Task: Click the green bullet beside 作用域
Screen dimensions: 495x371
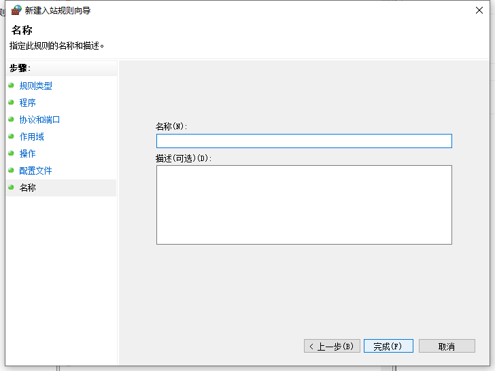Action: coord(11,137)
